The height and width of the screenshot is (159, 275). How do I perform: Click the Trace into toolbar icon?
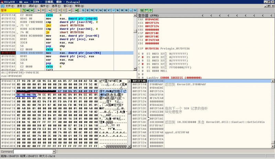(x=60, y=10)
